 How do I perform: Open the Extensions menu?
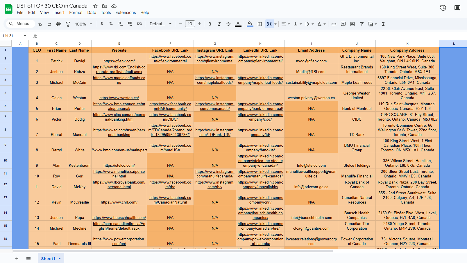tap(126, 12)
